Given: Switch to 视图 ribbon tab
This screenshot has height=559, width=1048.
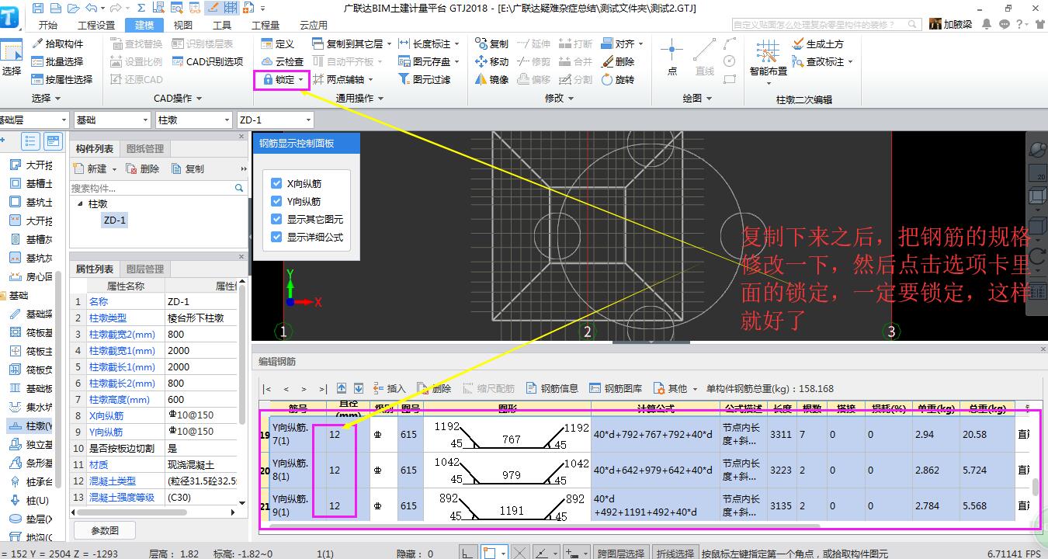Looking at the screenshot, I should click(x=183, y=25).
